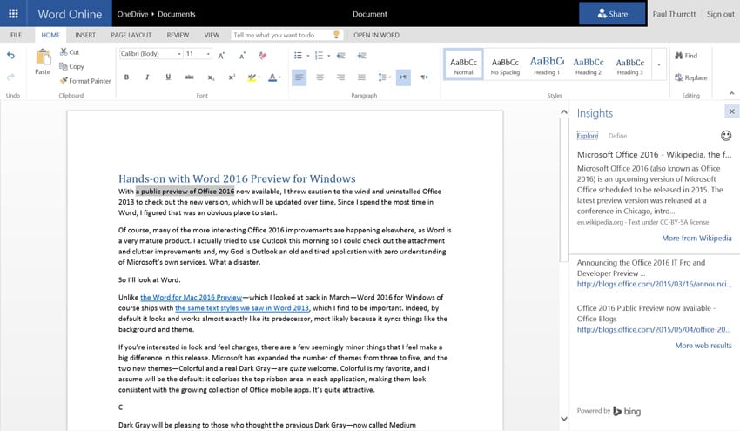The width and height of the screenshot is (740, 431).
Task: Switch to the INSERT ribbon tab
Action: coord(85,35)
